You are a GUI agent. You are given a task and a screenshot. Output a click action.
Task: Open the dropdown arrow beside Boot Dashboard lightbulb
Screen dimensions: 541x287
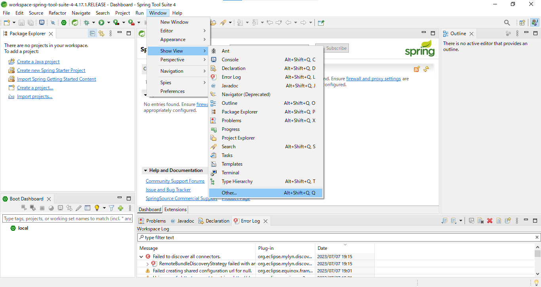[104, 208]
